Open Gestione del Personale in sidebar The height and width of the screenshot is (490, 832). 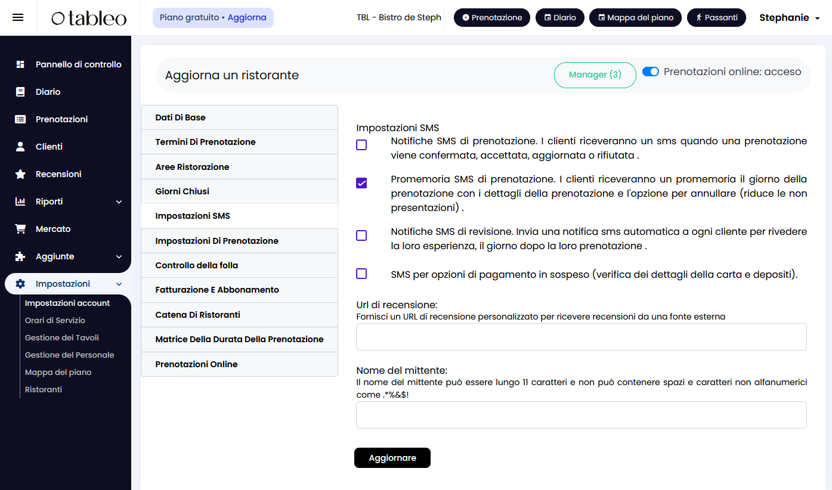click(x=70, y=355)
